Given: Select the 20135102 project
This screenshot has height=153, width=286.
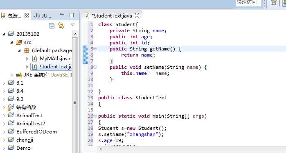Looking at the screenshot, I should 28,34.
